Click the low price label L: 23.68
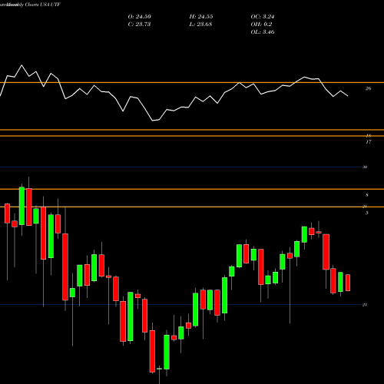Viewport: 384px width, 384px height. click(x=200, y=25)
